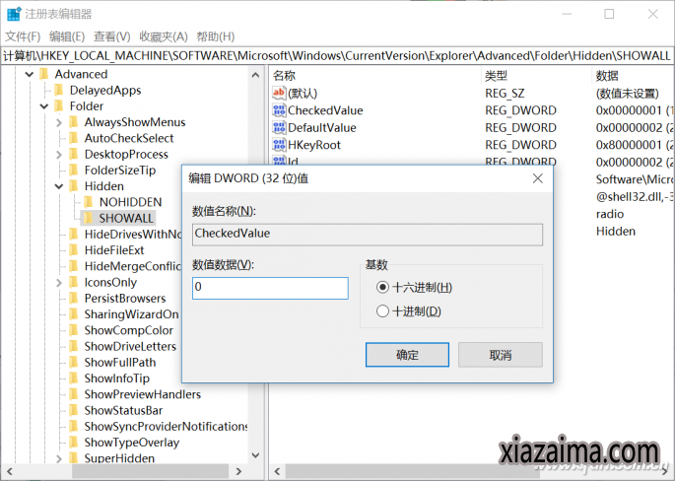This screenshot has width=675, height=481.
Task: Click the (默认) string value icon
Action: [279, 93]
